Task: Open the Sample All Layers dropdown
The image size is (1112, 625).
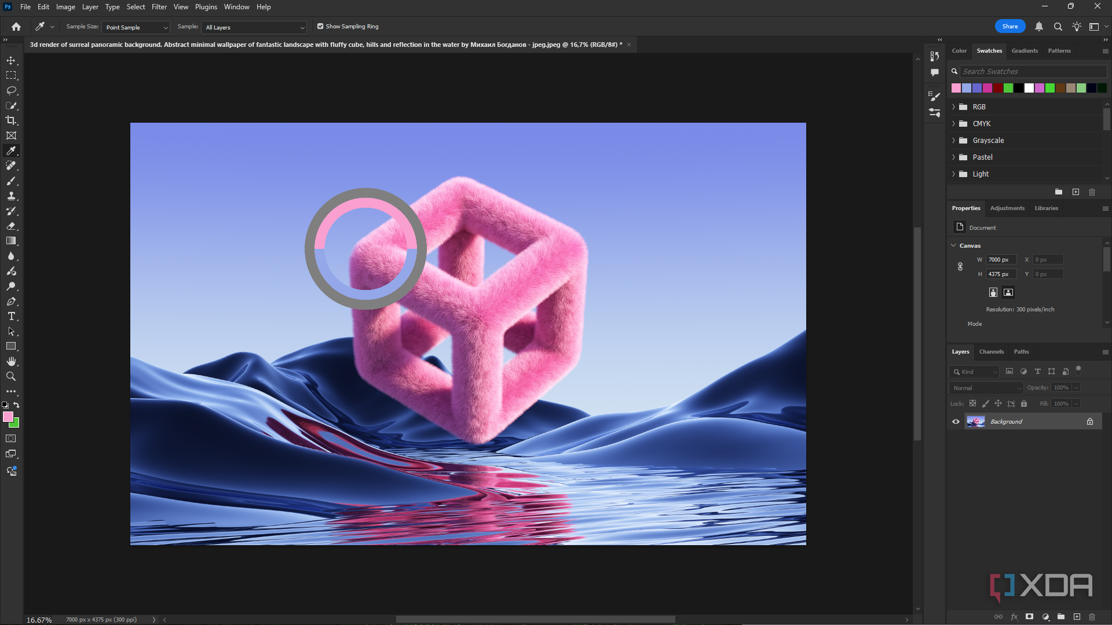Action: 254,27
